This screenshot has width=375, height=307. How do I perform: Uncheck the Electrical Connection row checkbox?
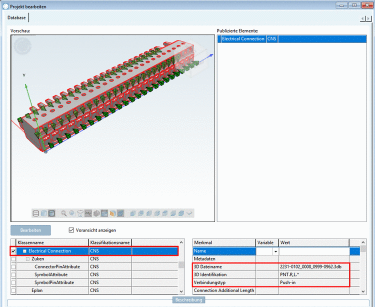click(13, 251)
